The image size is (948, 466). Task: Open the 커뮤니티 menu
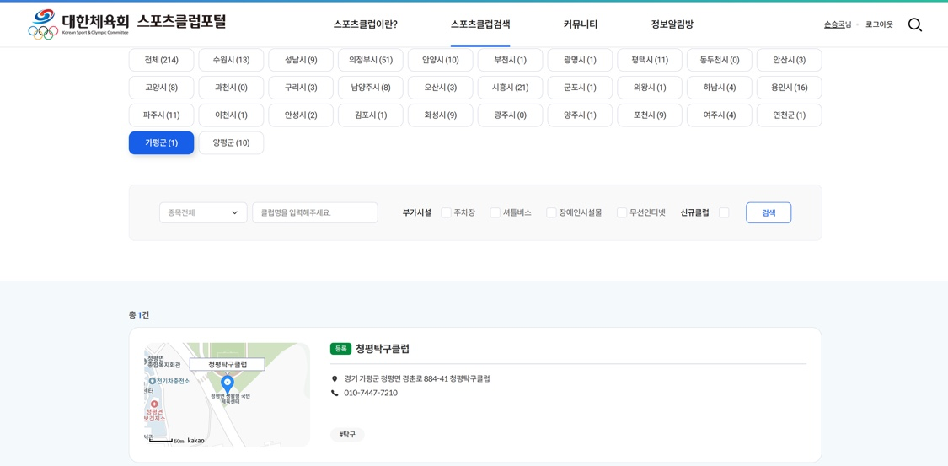(x=580, y=24)
